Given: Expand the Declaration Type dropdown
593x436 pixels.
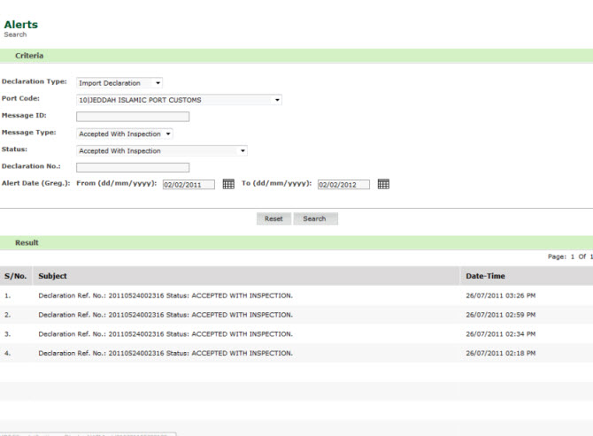Looking at the screenshot, I should (119, 83).
